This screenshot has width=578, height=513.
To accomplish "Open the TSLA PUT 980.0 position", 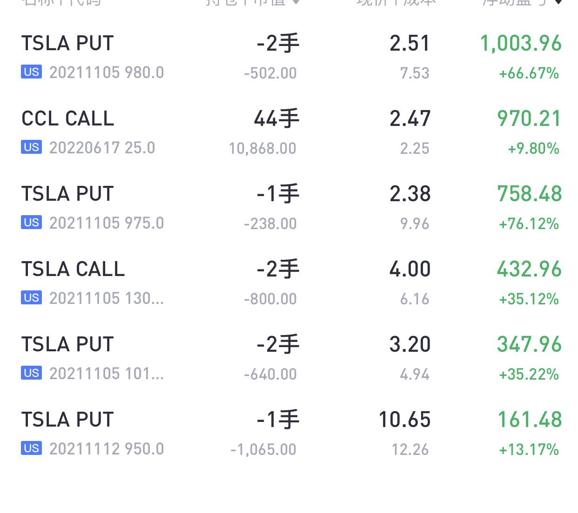I will click(x=289, y=58).
